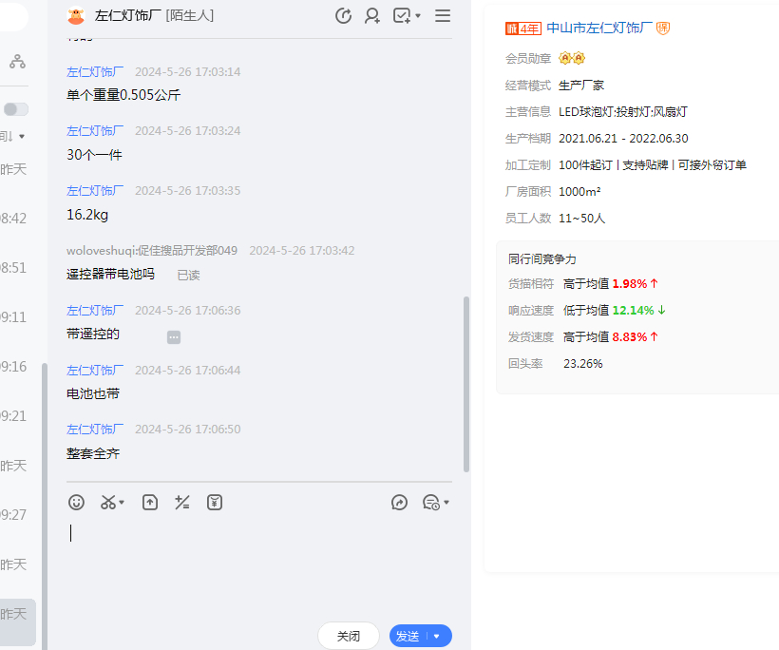Click the scissors screenshot tool icon
The width and height of the screenshot is (779, 650).
pos(109,503)
